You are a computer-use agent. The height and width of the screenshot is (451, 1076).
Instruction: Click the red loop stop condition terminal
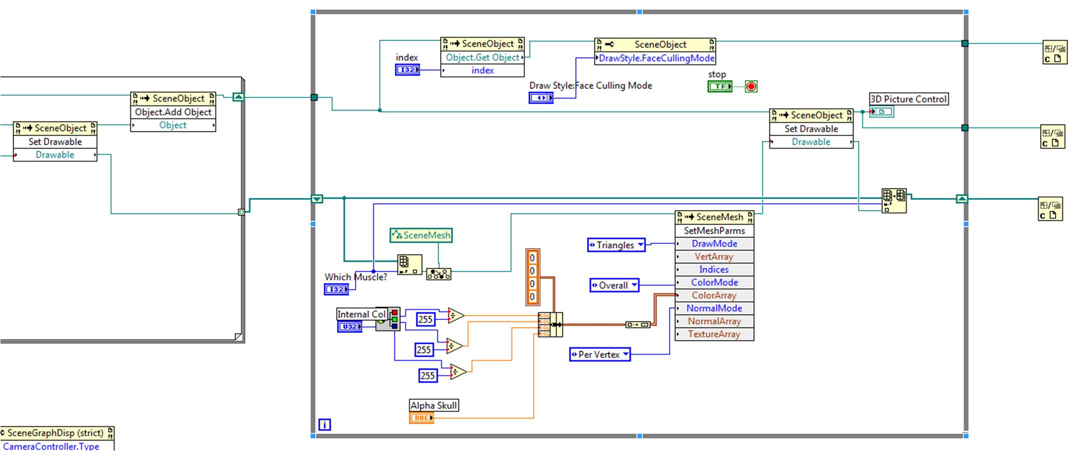pyautogui.click(x=751, y=86)
